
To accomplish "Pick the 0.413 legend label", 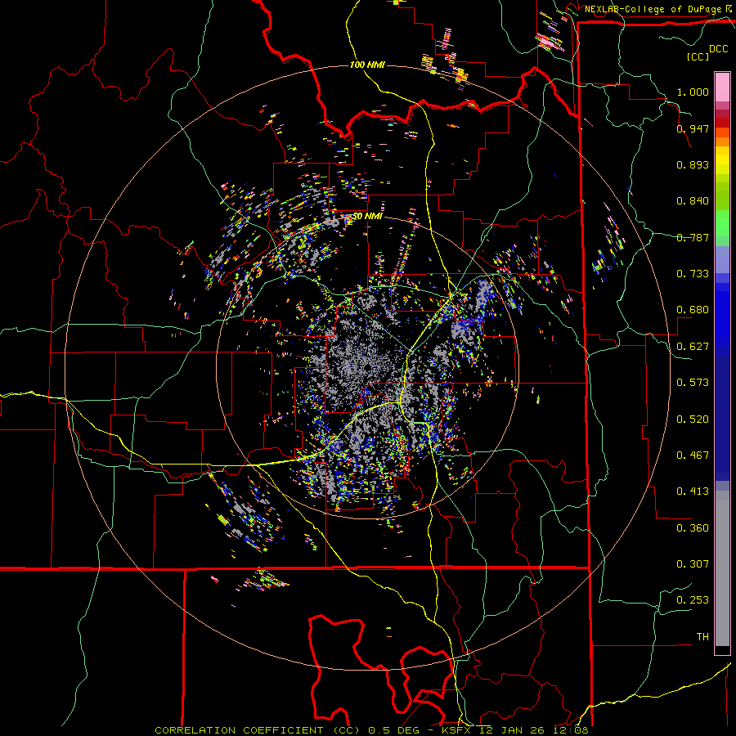I will click(693, 491).
